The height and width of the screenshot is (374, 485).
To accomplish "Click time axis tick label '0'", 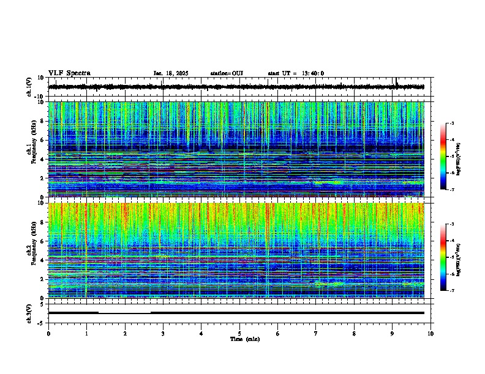I will click(48, 334).
